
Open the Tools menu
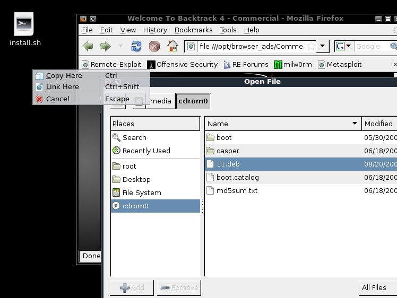point(228,30)
